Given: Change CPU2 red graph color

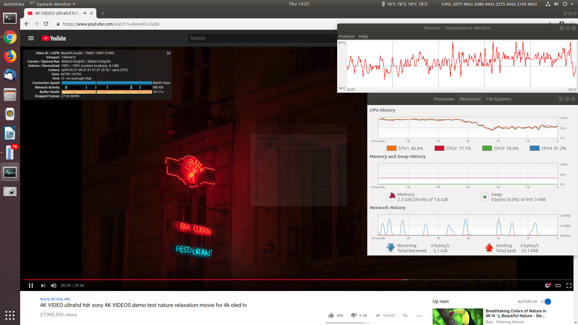Looking at the screenshot, I should coord(439,148).
